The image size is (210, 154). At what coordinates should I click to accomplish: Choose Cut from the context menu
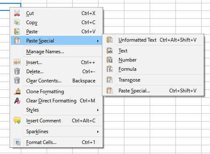click(x=57, y=13)
